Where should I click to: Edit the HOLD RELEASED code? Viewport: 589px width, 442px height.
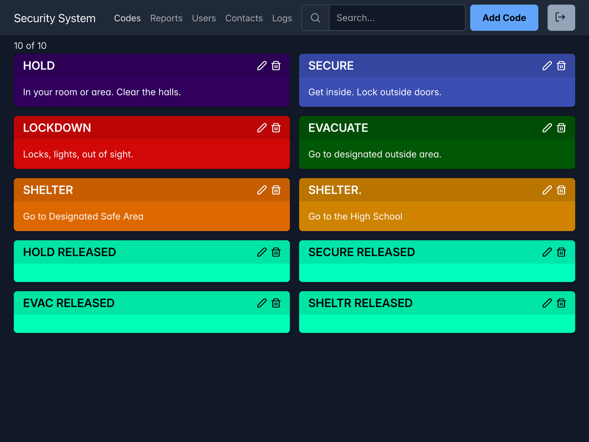(262, 252)
